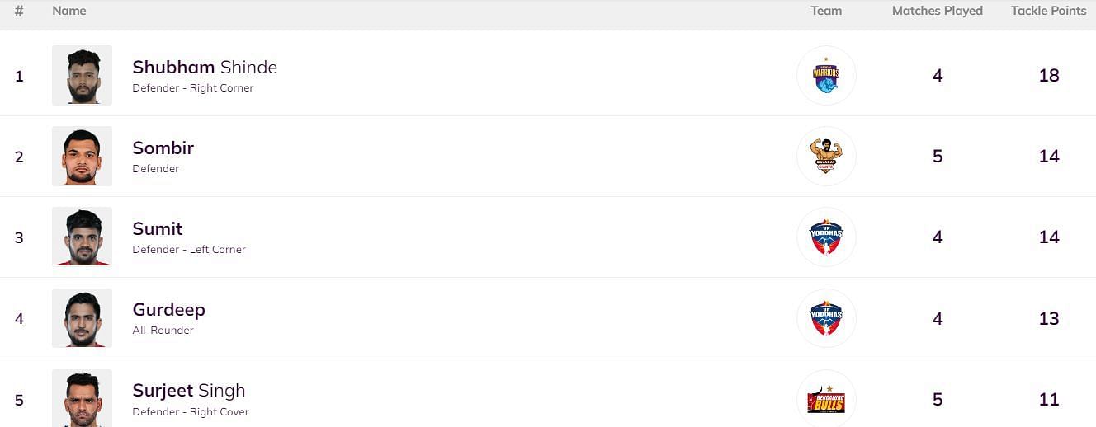Click the Name column header
1096x427 pixels.
pos(69,11)
